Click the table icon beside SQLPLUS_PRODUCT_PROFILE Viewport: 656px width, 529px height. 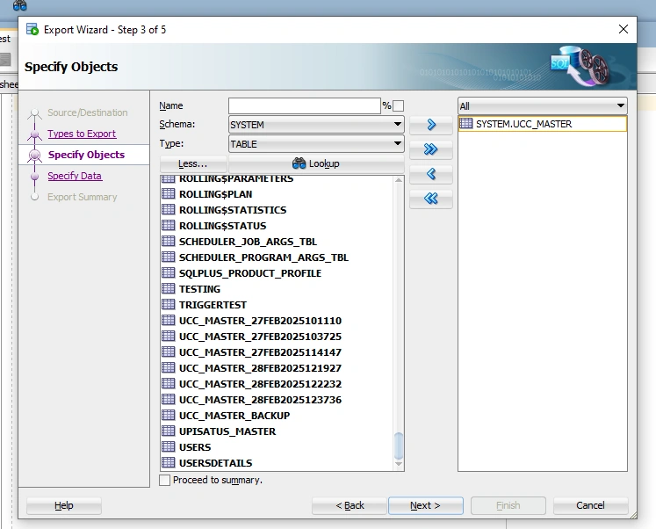tap(169, 273)
